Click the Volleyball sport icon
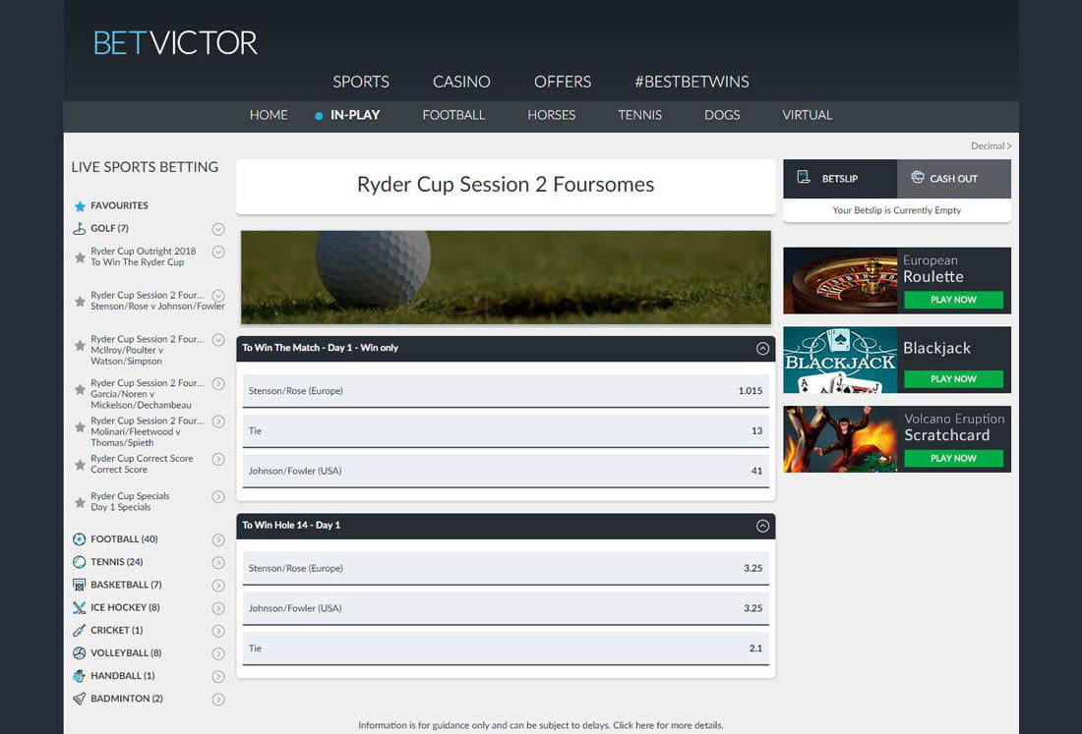Image resolution: width=1082 pixels, height=734 pixels. click(x=80, y=652)
